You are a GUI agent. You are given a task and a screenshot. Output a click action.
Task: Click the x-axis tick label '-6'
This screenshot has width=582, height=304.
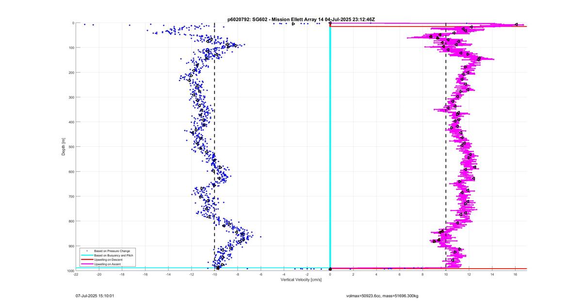[x=261, y=275]
